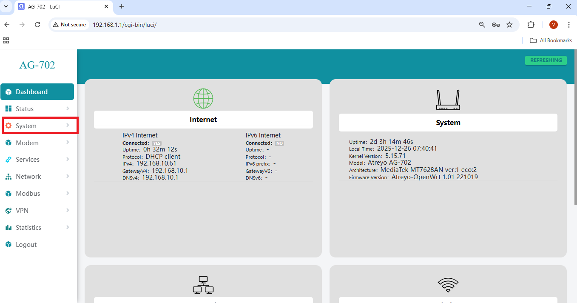
Task: Open the tab search dropdown arrow
Action: click(6, 6)
